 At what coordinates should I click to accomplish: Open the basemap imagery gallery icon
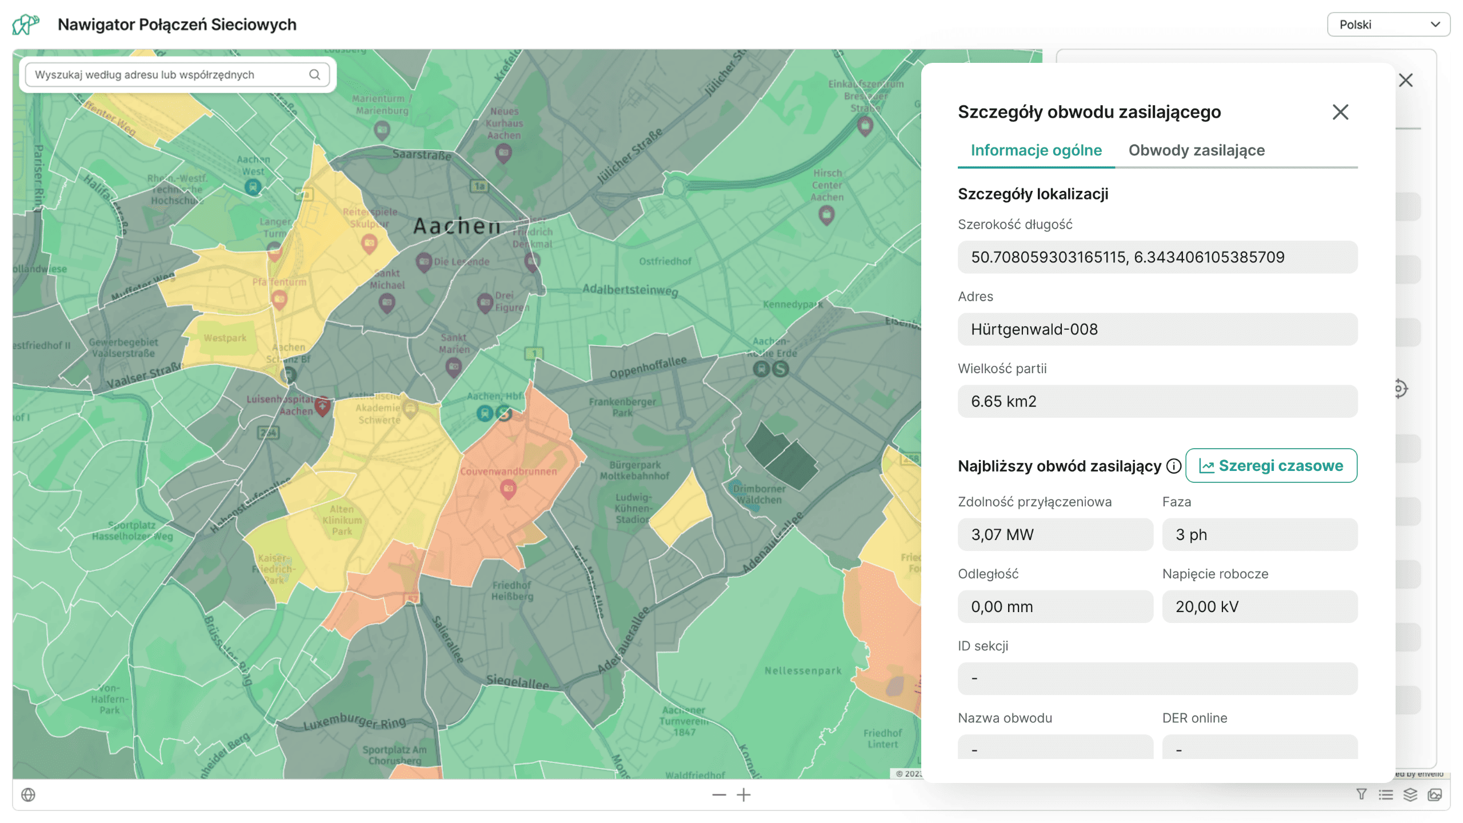tap(1434, 794)
